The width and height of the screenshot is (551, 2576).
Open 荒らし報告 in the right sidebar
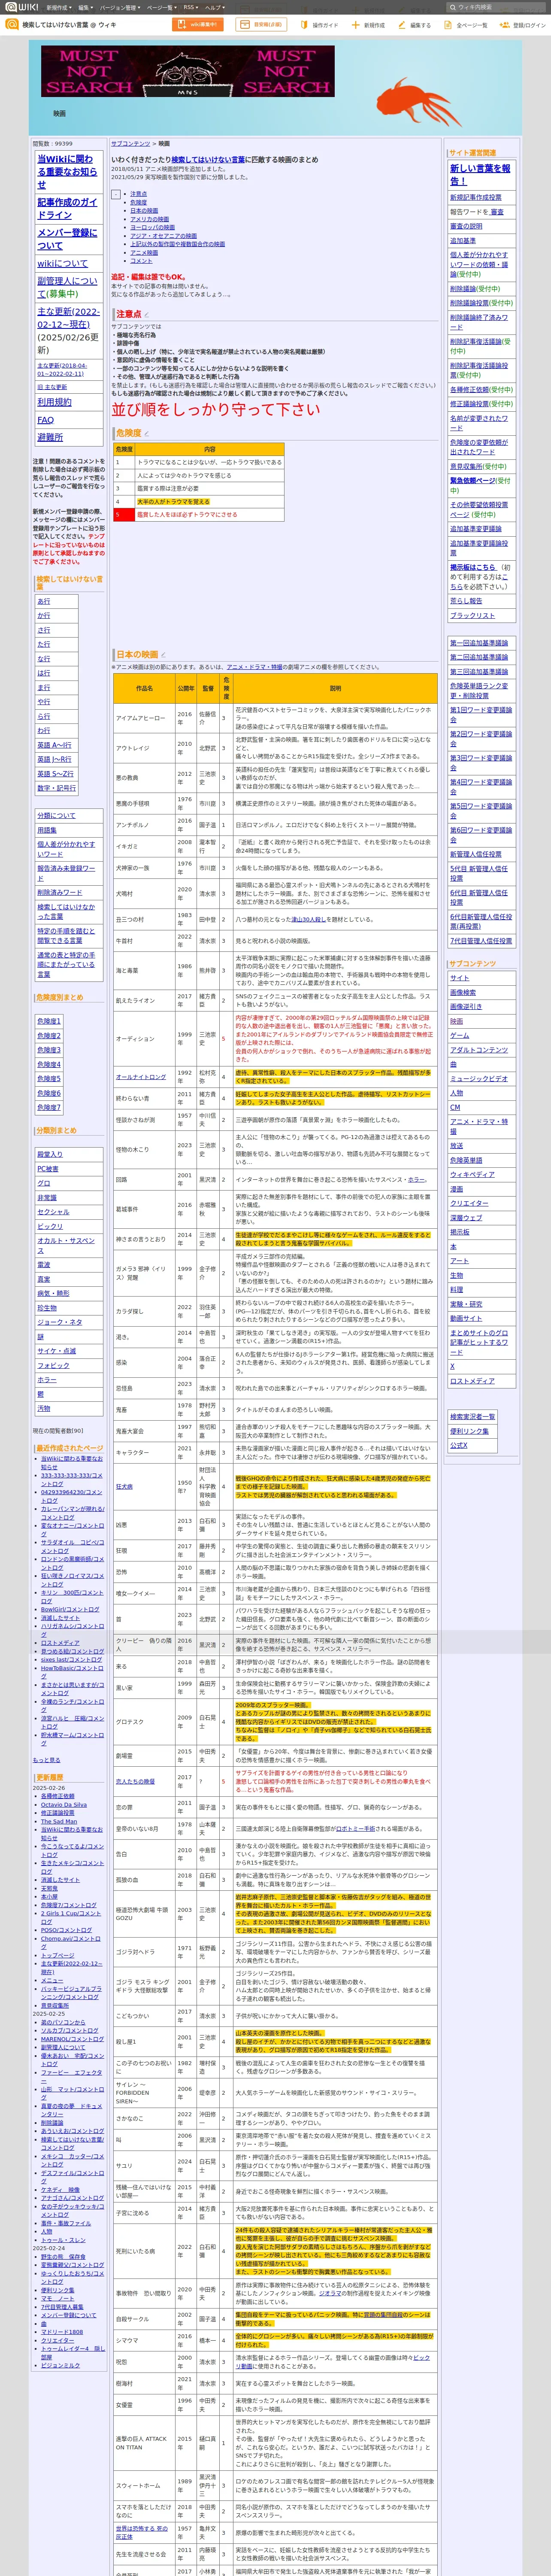point(466,601)
